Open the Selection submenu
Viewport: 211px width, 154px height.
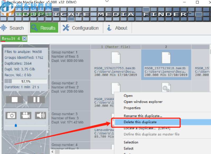tap(131, 142)
